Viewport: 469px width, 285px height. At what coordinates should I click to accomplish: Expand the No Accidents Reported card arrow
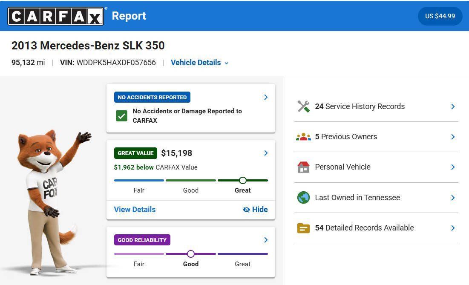(x=266, y=97)
